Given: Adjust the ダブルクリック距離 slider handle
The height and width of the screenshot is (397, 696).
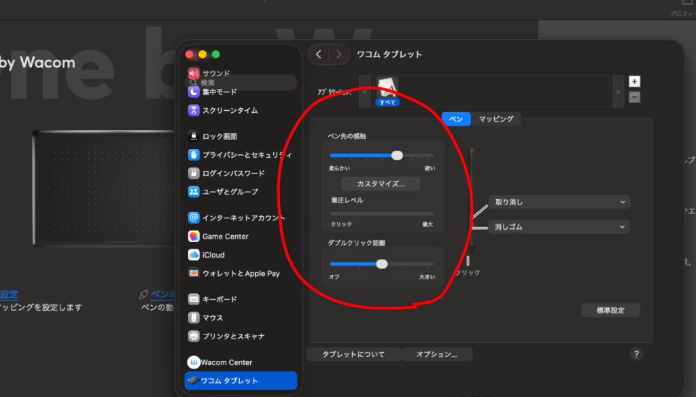Looking at the screenshot, I should [382, 263].
